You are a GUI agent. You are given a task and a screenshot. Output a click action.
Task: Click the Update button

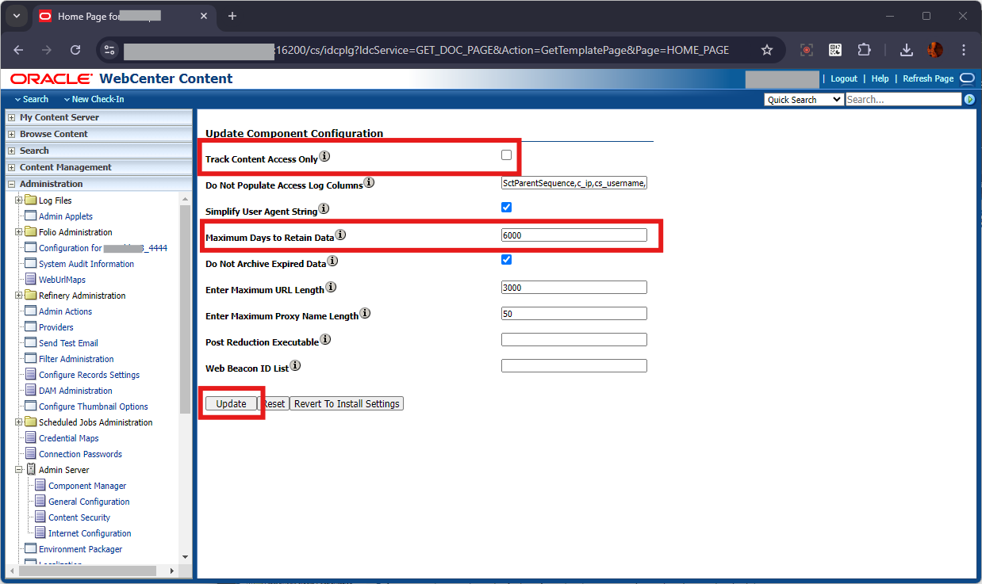[x=232, y=403]
